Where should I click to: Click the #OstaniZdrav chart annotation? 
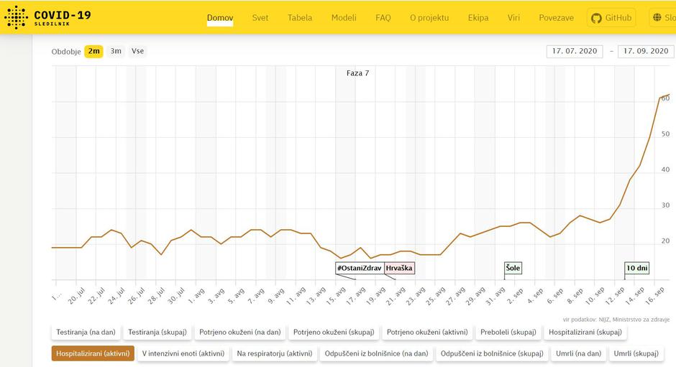tap(358, 268)
